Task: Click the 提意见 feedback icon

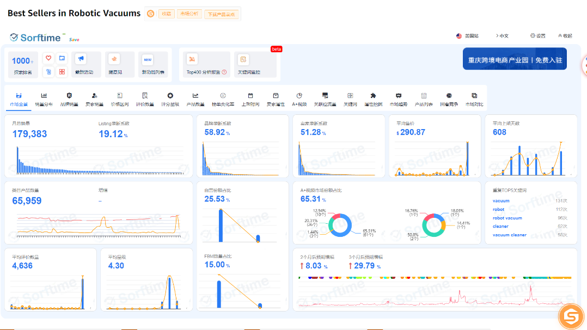Action: coord(114,59)
